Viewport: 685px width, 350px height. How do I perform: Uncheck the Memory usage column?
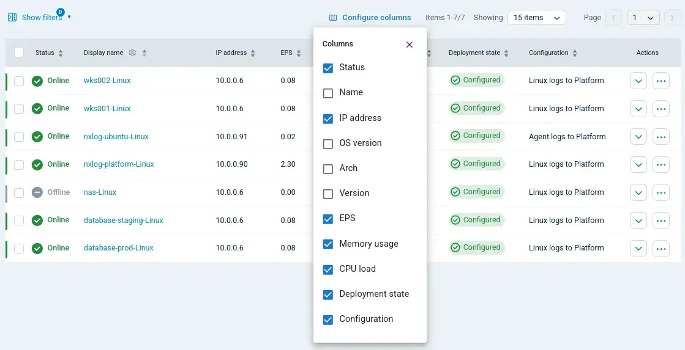tap(328, 244)
